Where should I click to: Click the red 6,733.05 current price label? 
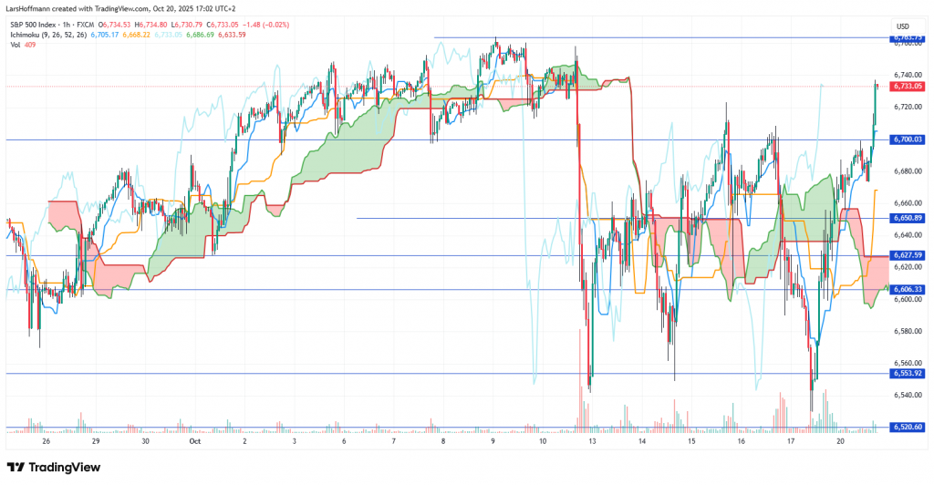(908, 86)
